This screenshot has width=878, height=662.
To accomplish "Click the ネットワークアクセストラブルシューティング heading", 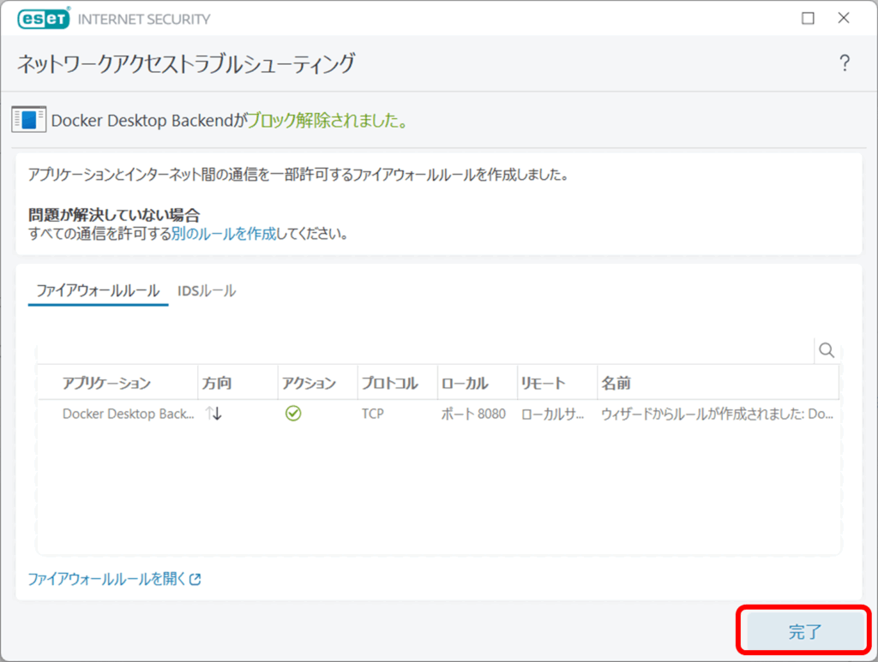I will pyautogui.click(x=186, y=63).
